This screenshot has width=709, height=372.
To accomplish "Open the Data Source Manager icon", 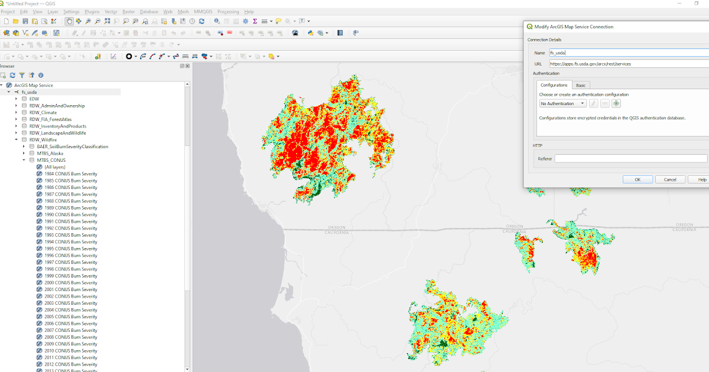I will 6,33.
